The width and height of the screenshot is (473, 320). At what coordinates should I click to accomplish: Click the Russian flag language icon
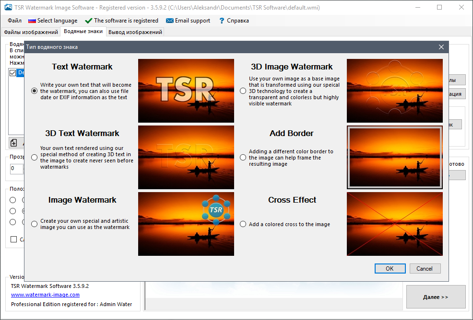pos(32,21)
